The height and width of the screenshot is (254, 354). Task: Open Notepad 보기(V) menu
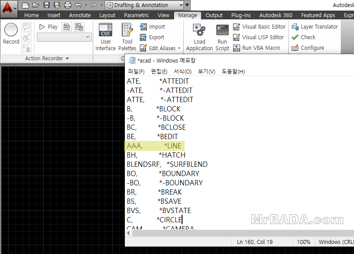click(207, 72)
